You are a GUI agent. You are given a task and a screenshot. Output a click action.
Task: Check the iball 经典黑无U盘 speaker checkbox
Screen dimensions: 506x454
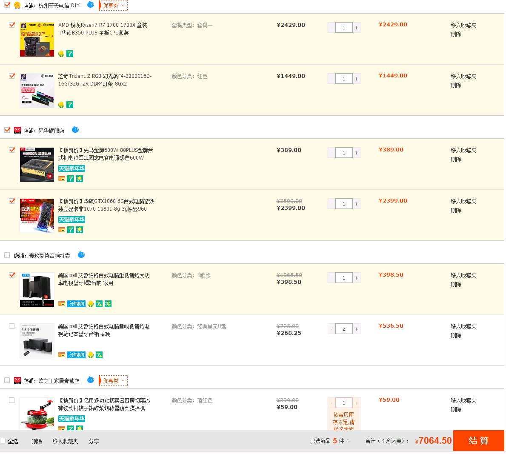point(12,326)
